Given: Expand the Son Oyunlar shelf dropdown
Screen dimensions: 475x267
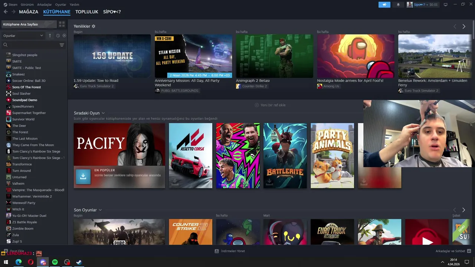Looking at the screenshot, I should [100, 210].
